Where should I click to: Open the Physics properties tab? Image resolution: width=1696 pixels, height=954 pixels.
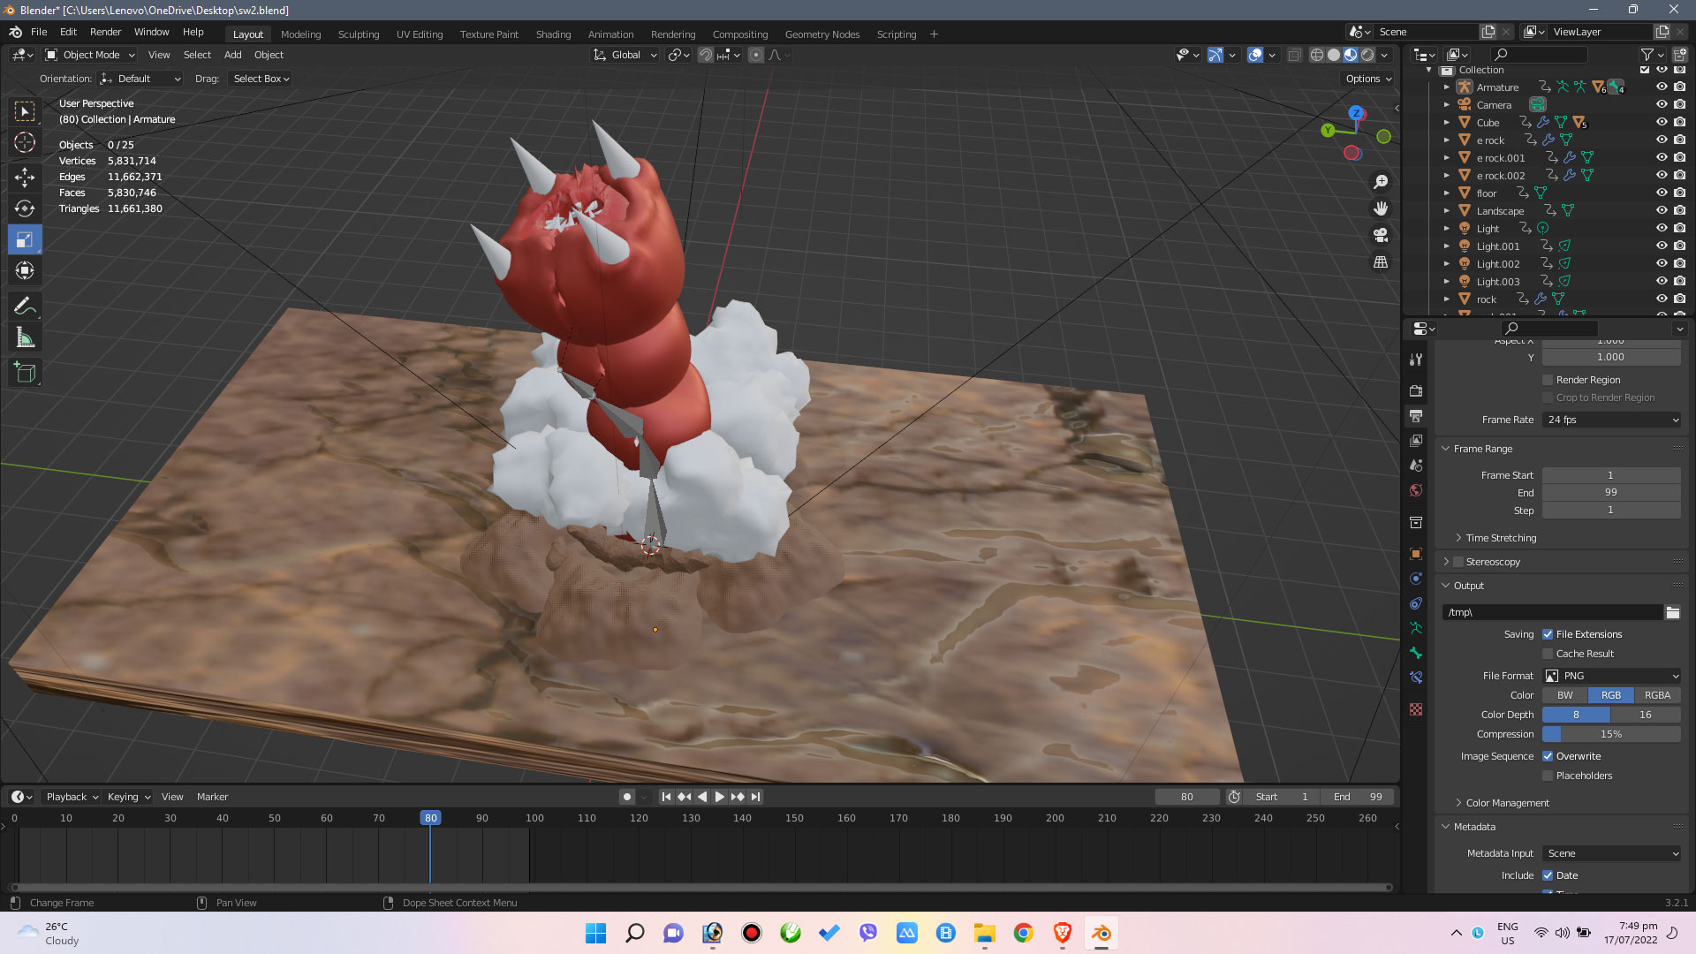[1416, 579]
